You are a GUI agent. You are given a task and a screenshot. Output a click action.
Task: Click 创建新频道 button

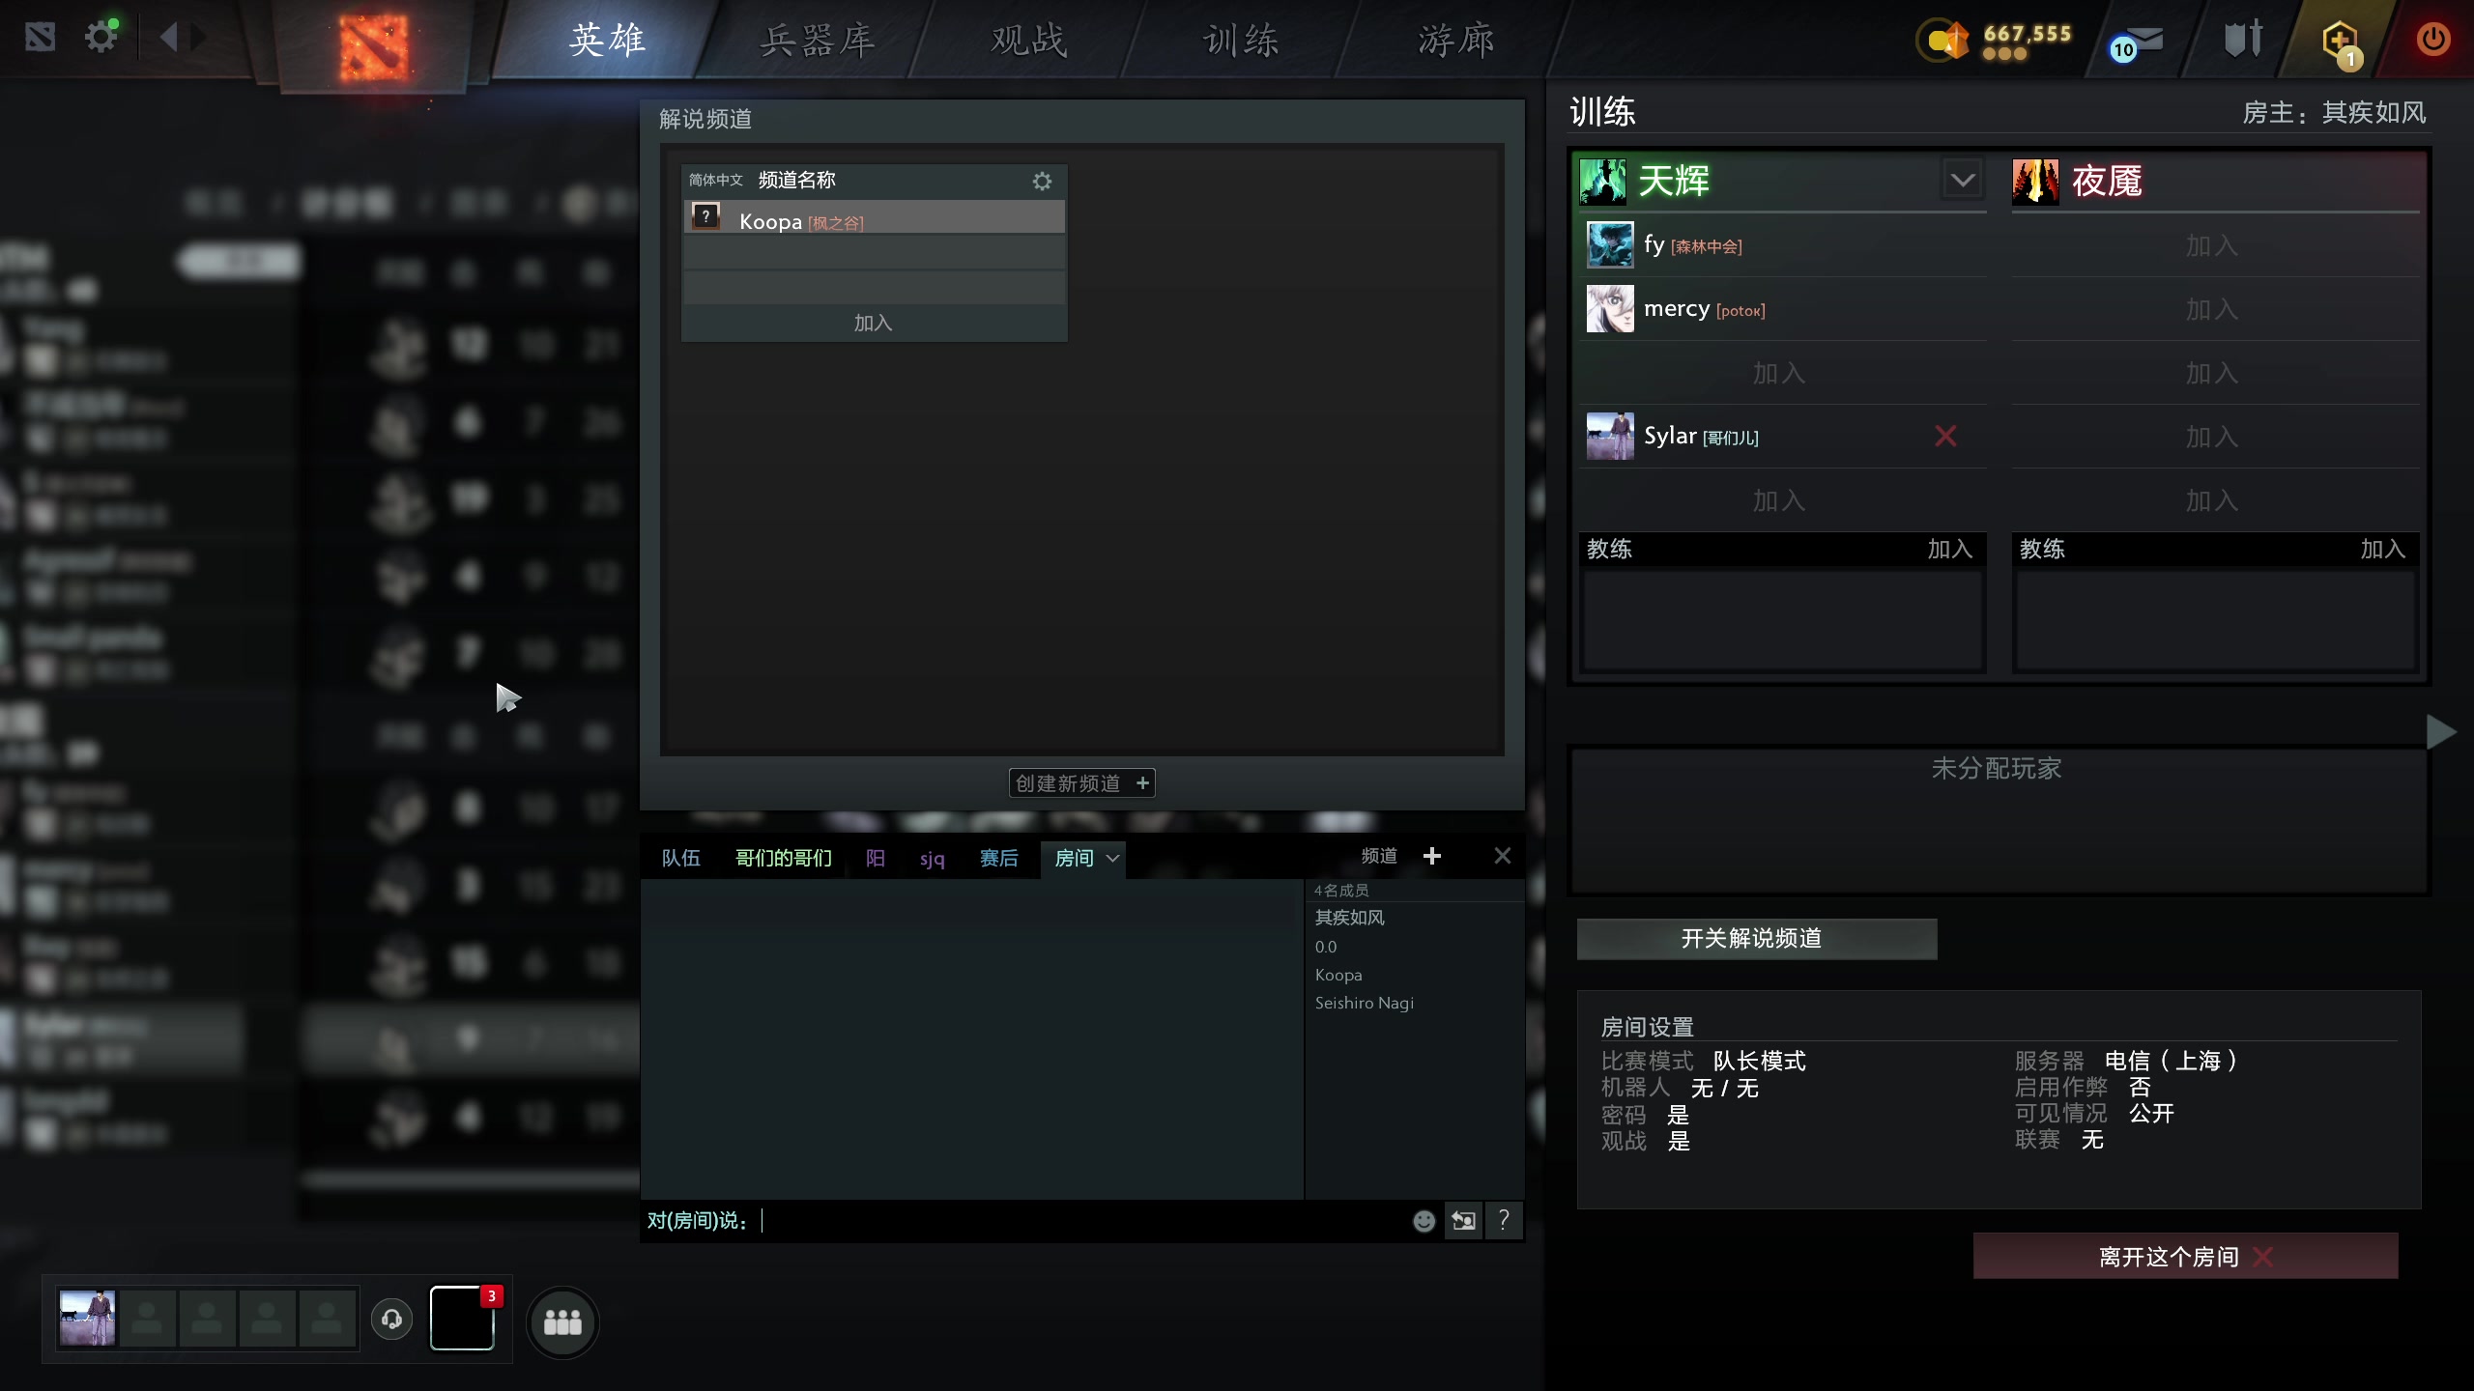coord(1081,783)
